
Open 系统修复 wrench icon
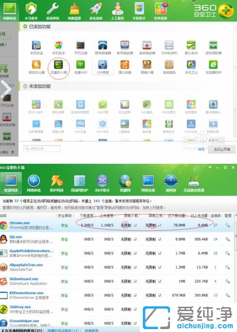coord(52,11)
